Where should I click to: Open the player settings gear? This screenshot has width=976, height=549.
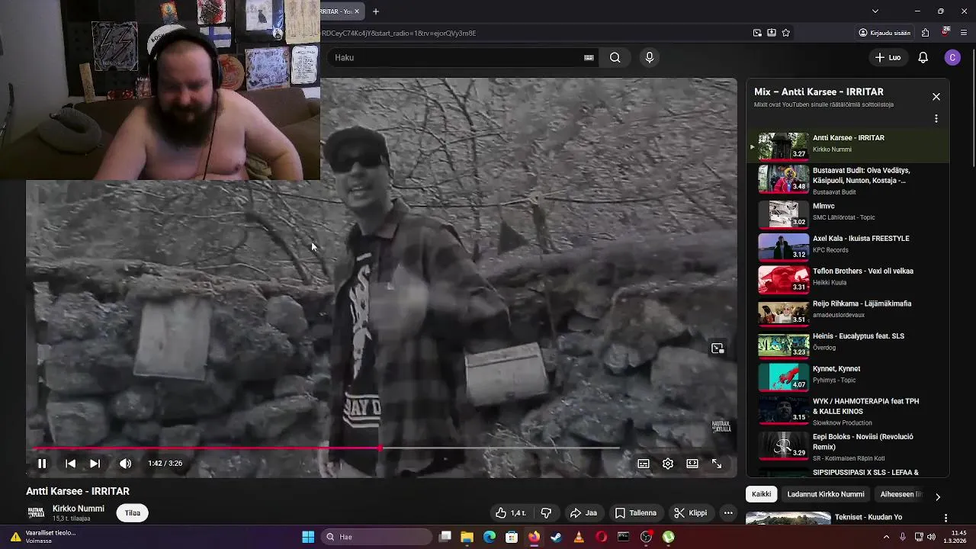[668, 464]
